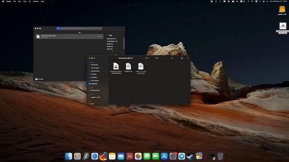
Task: Click the Finder edit tags toolbar icon
Action: [167, 58]
